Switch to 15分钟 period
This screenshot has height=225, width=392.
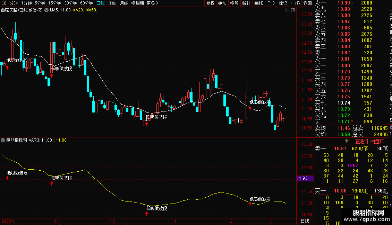coord(55,3)
